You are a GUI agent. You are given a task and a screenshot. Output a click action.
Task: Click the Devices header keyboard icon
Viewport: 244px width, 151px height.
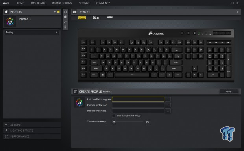point(74,12)
